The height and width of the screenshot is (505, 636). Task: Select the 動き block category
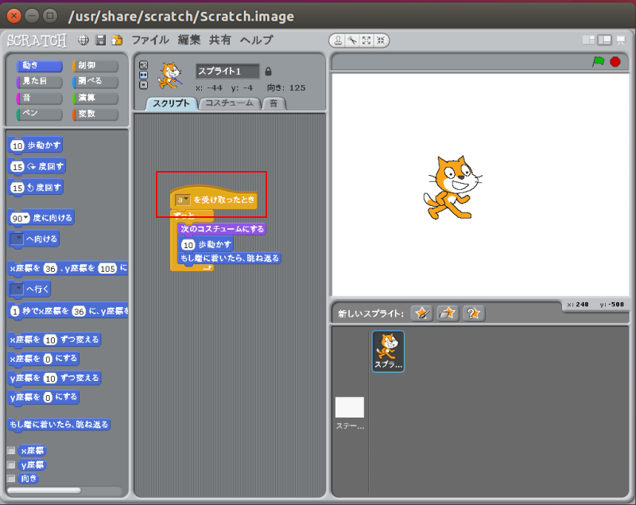pyautogui.click(x=39, y=65)
